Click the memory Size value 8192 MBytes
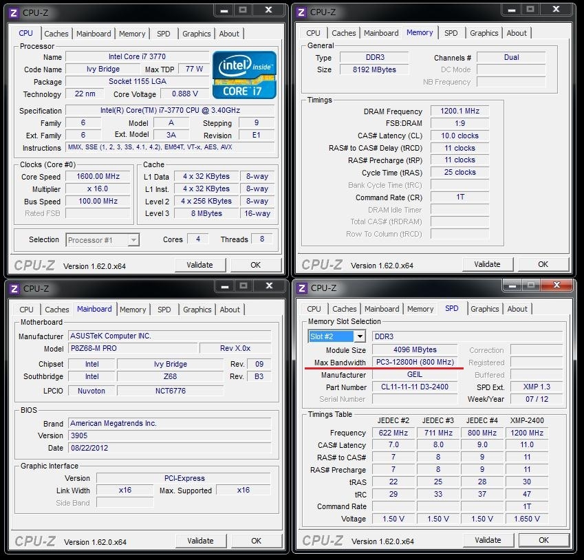 (x=374, y=69)
